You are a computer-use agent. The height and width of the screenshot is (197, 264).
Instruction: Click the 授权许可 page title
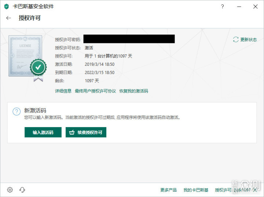click(x=30, y=18)
